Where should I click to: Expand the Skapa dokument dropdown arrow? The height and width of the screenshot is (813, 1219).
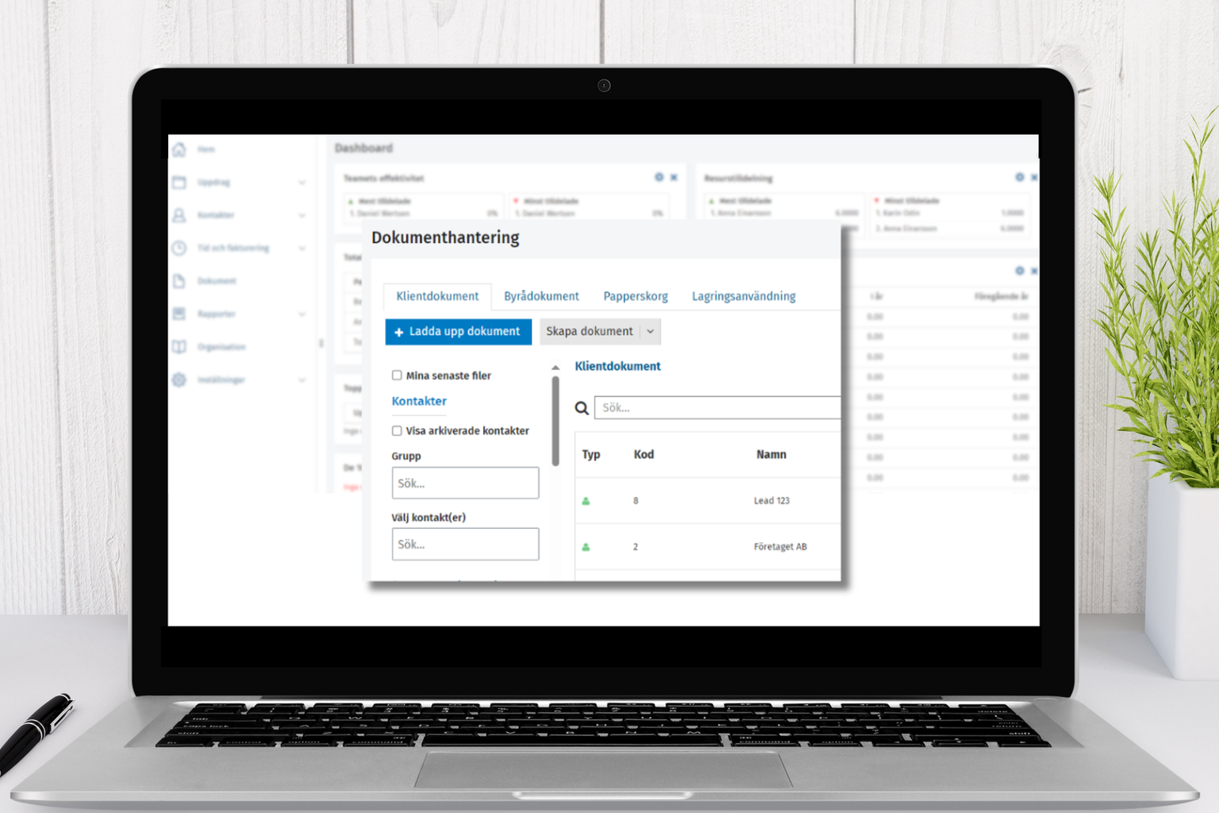(x=650, y=332)
